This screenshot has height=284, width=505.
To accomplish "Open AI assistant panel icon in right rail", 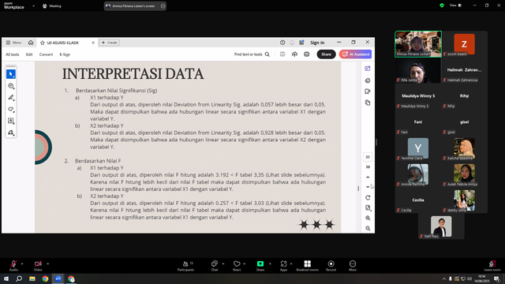I will (368, 69).
